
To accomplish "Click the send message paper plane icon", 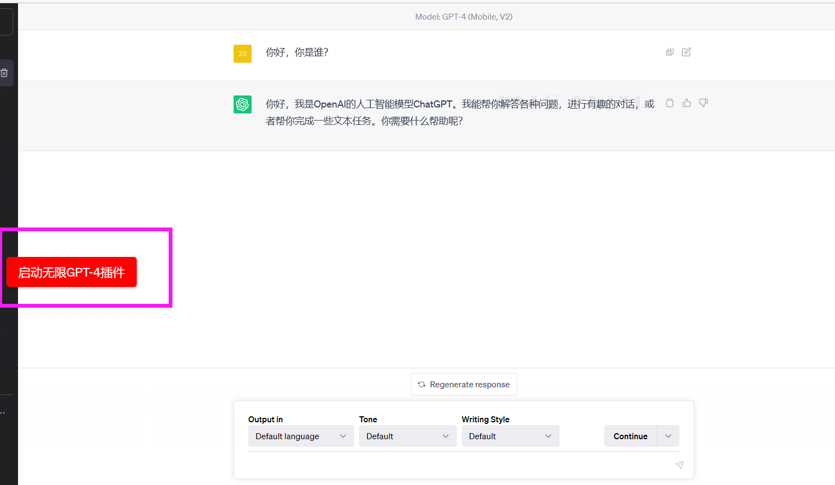I will (679, 465).
